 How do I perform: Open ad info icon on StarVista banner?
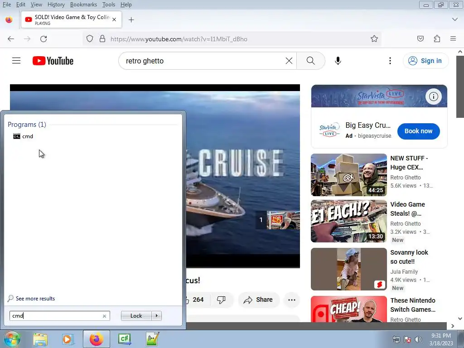tap(434, 97)
